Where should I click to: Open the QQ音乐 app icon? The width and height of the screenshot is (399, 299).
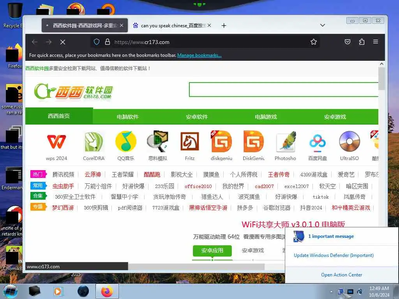[126, 141]
